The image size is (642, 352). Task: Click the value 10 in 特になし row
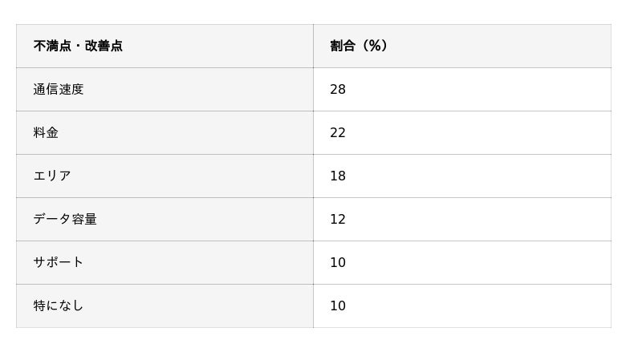[x=338, y=305]
